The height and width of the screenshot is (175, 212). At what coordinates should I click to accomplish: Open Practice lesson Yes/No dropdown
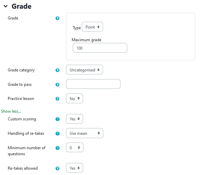(74, 99)
